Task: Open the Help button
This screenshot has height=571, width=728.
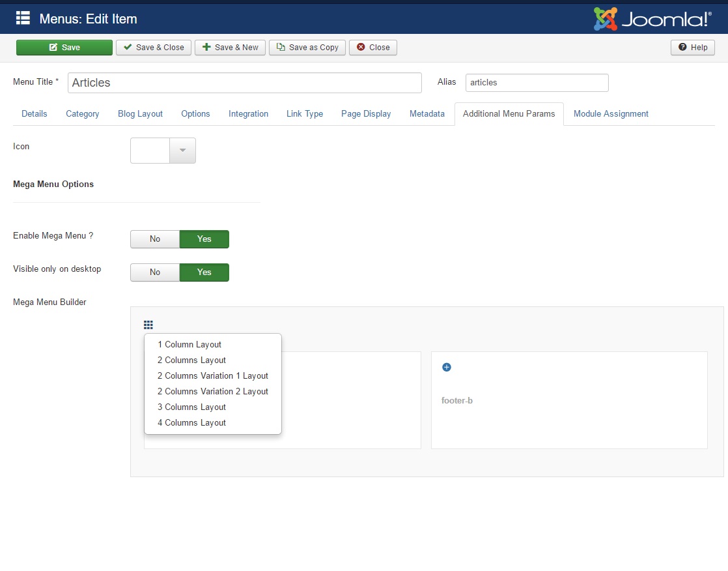Action: coord(693,48)
